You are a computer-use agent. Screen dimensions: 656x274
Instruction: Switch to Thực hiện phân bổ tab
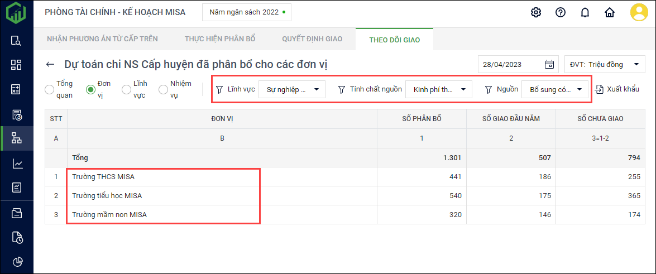(220, 39)
